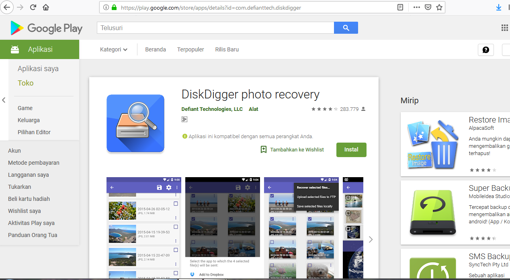Viewport: 510px width, 280px height.
Task: Click the SMS Backup app icon
Action: tap(433, 268)
